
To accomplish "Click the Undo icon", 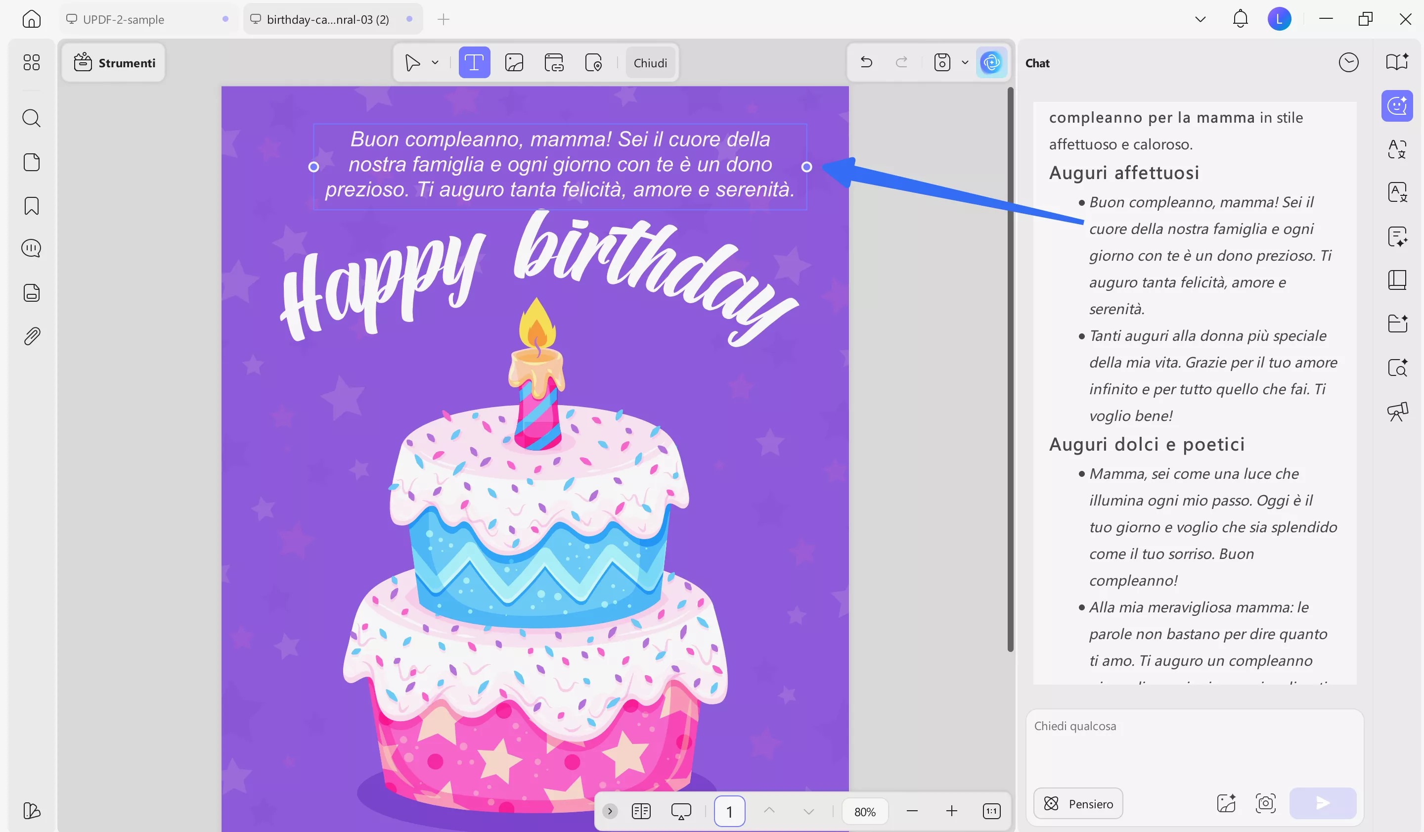I will [x=866, y=62].
